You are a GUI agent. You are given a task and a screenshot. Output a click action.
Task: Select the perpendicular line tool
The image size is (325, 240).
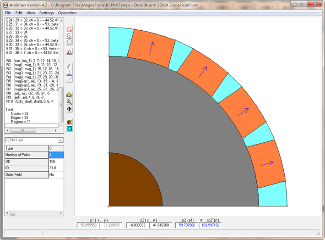click(x=69, y=73)
